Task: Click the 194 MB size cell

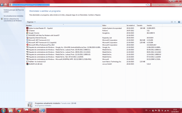Action: (x=143, y=28)
